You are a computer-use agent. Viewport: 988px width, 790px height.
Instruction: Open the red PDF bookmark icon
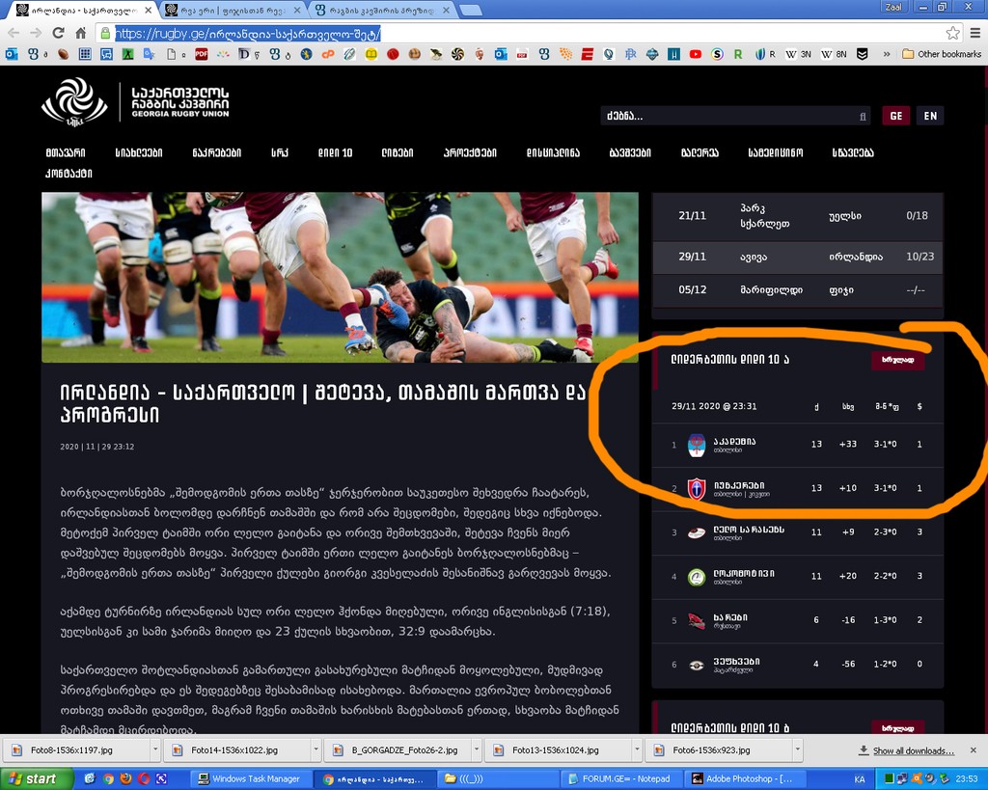[201, 54]
